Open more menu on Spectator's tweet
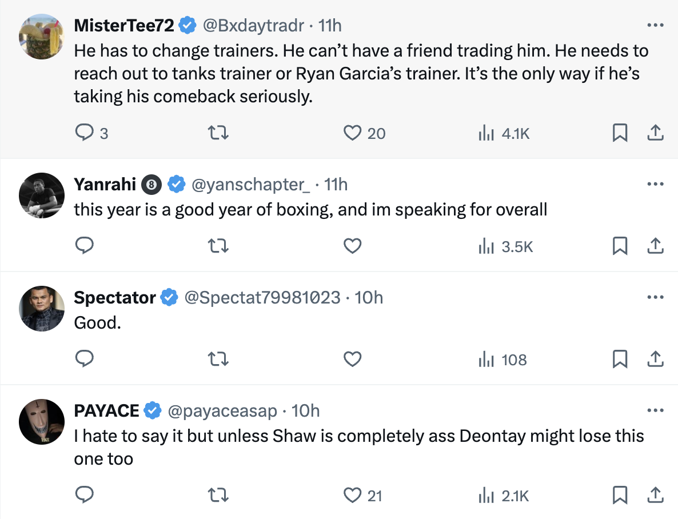The image size is (678, 519). coord(655,297)
